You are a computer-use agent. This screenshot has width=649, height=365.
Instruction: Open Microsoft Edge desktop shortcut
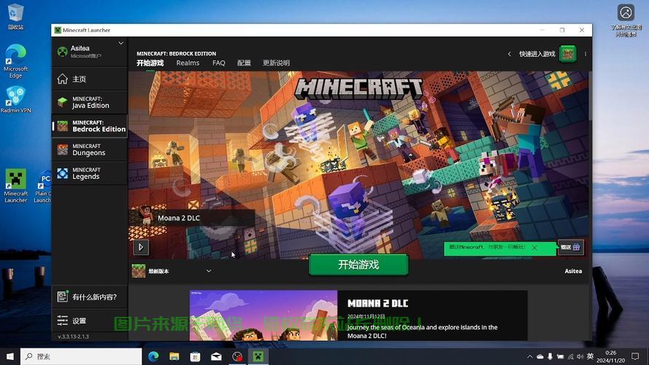coord(16,61)
